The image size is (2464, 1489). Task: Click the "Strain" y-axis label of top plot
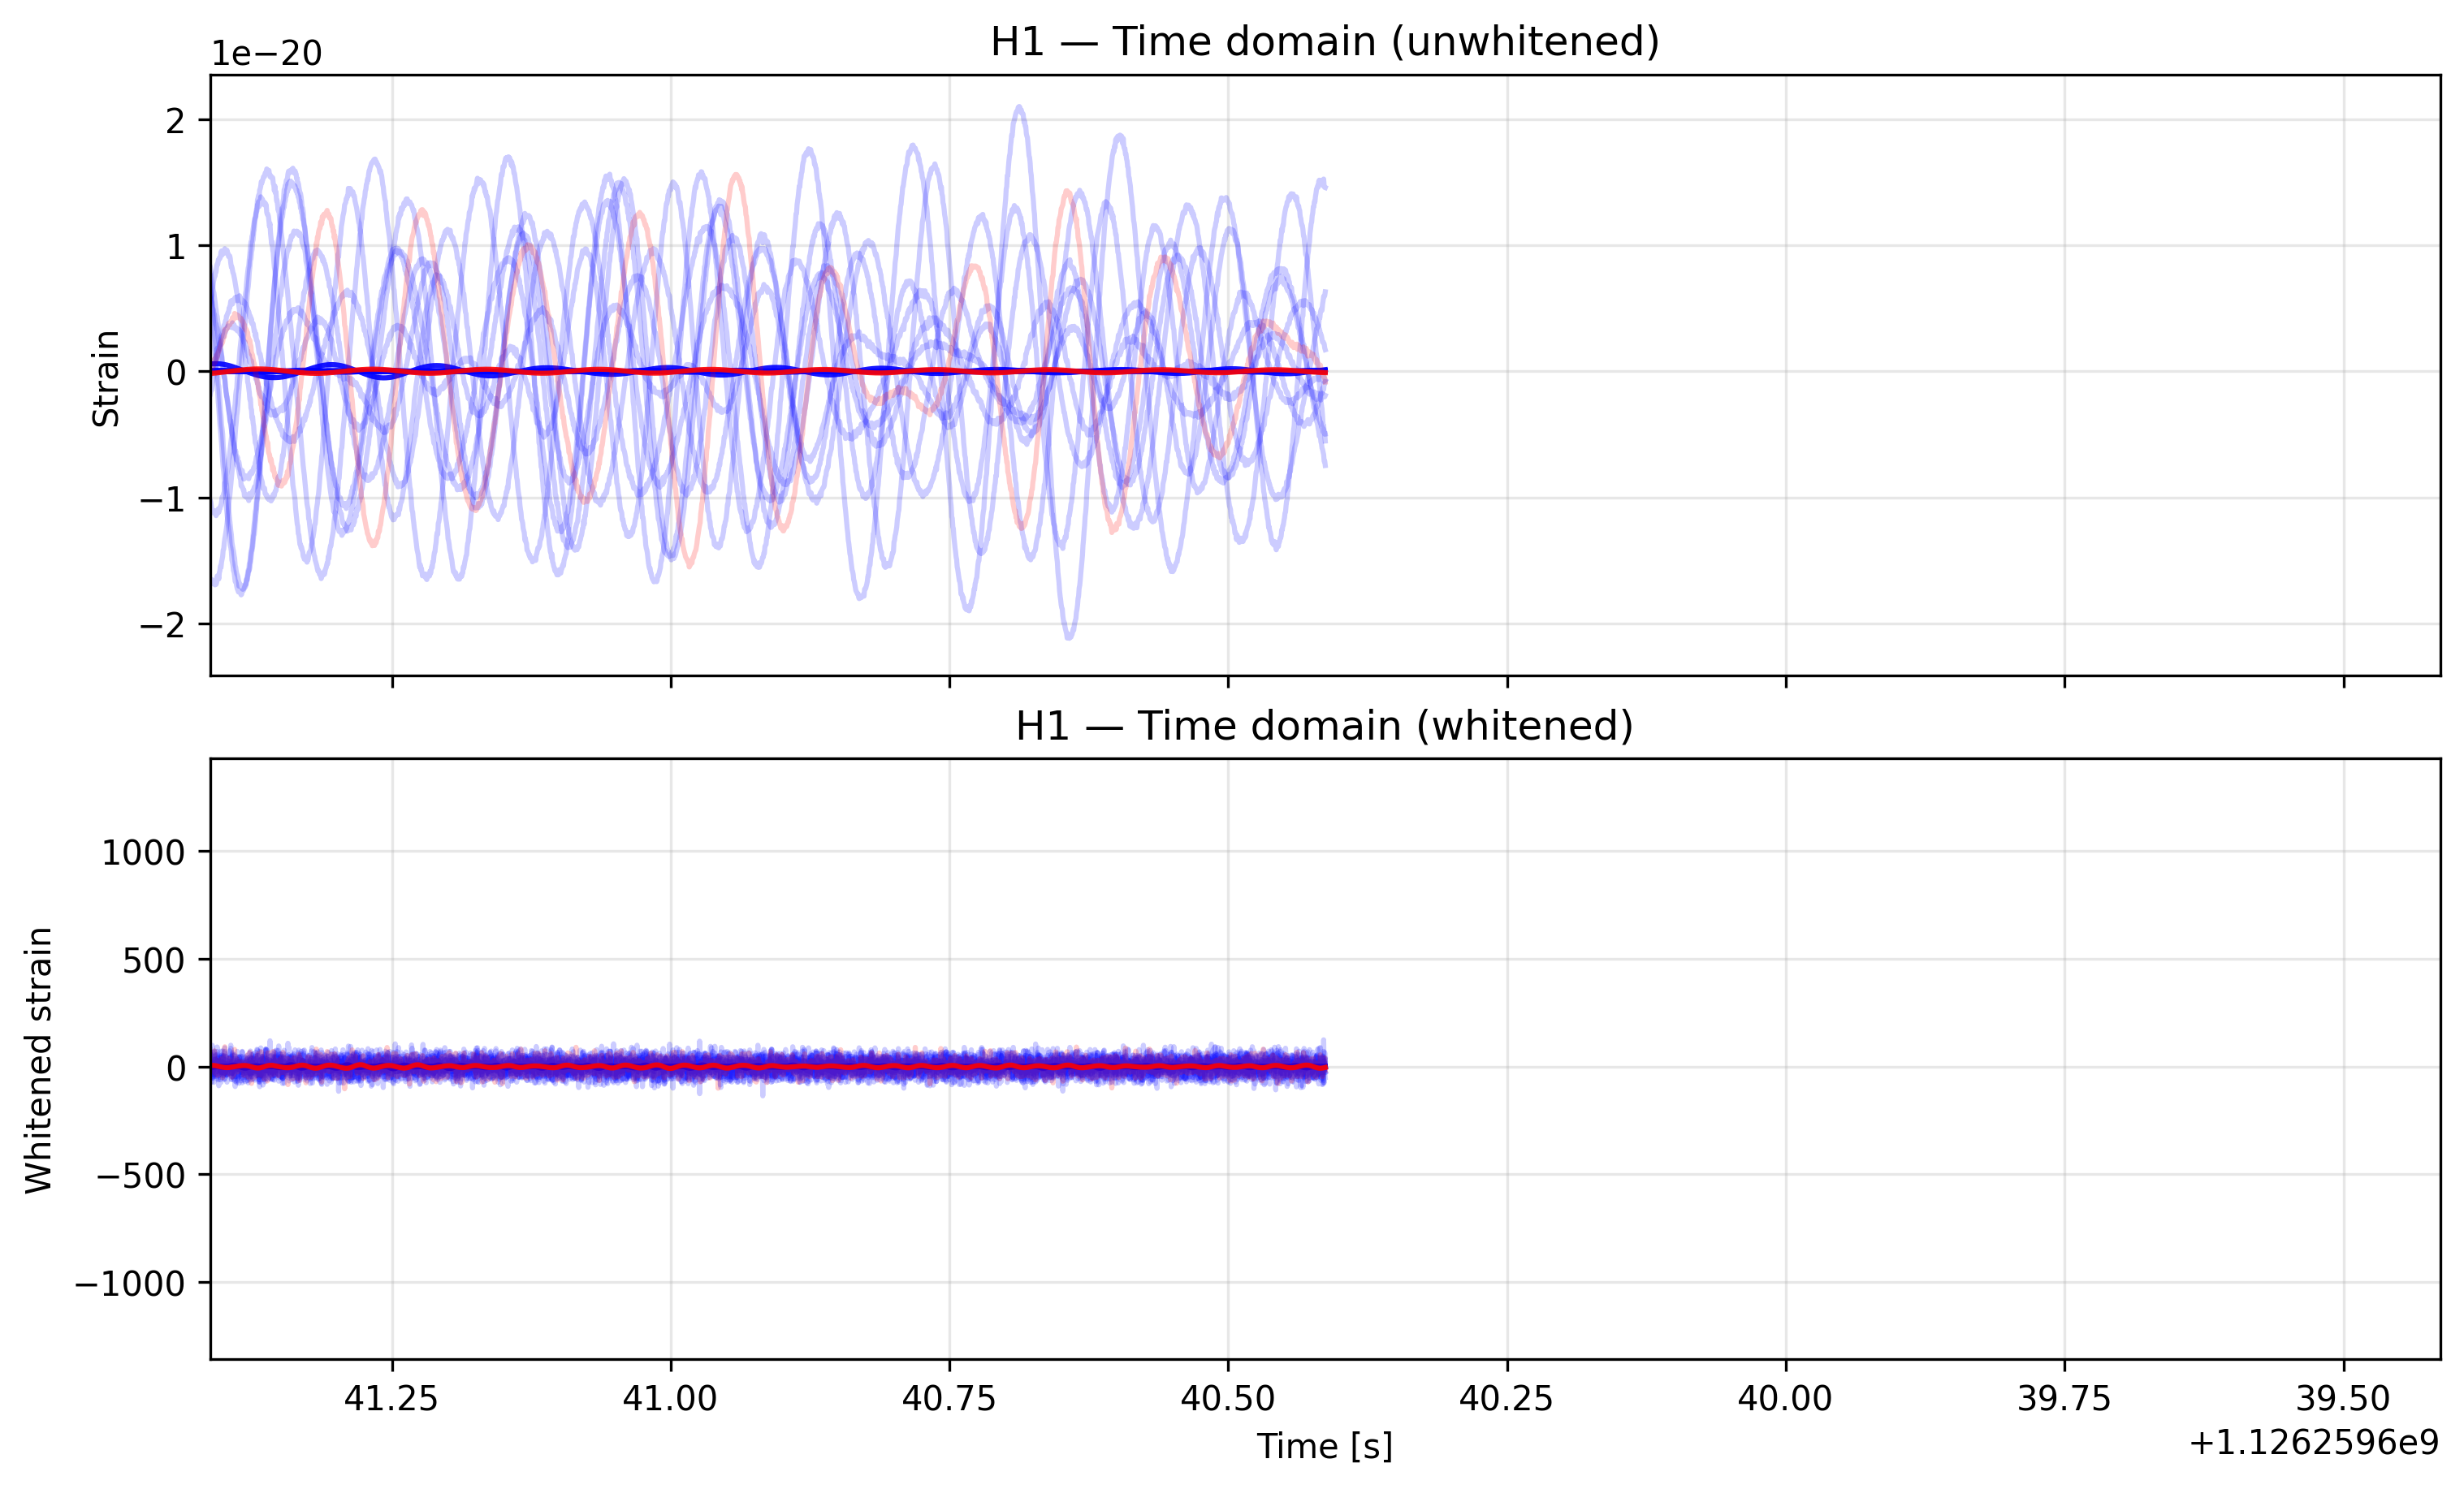[106, 378]
